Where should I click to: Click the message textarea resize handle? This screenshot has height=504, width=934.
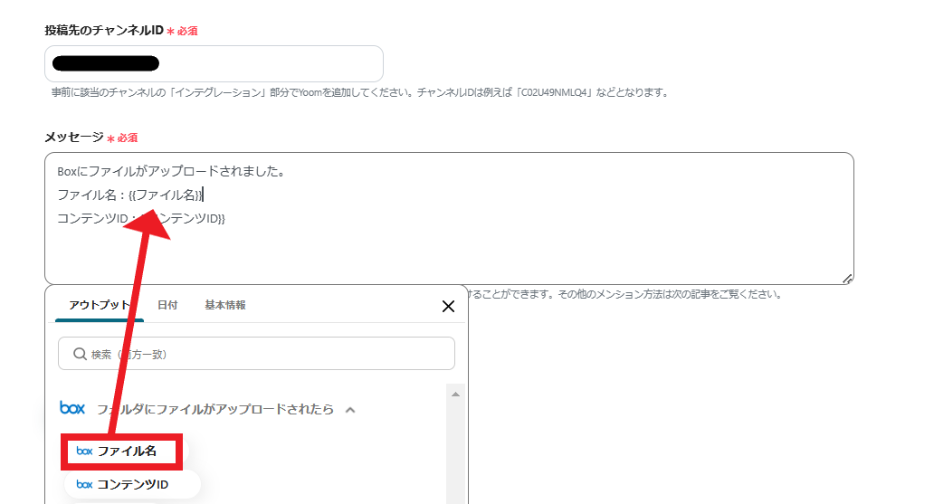pyautogui.click(x=848, y=278)
